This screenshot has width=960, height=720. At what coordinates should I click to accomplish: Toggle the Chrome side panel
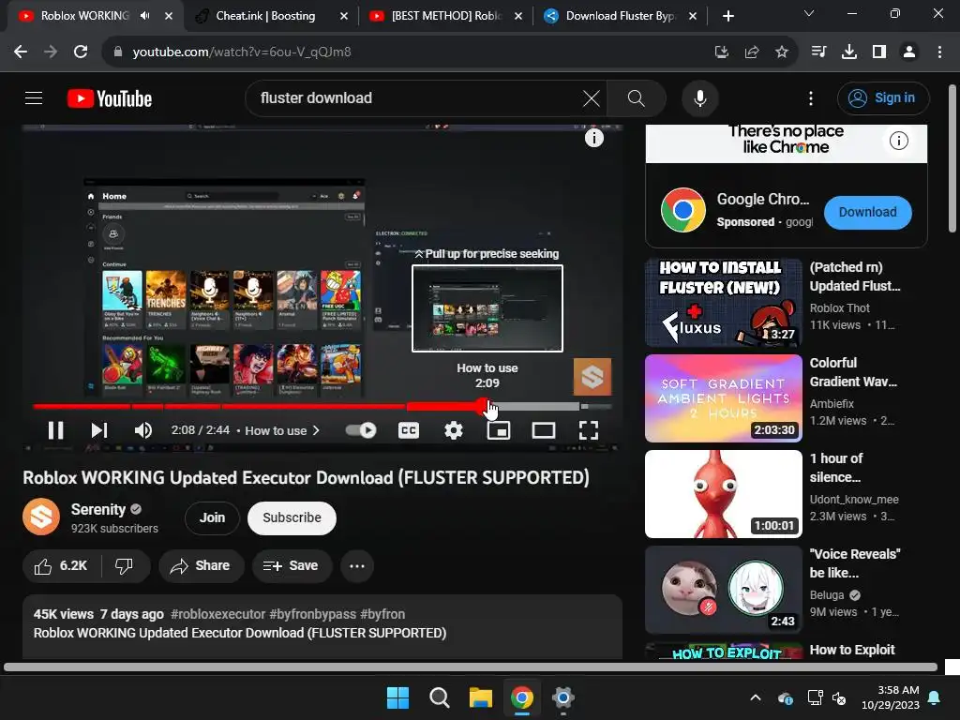(879, 52)
